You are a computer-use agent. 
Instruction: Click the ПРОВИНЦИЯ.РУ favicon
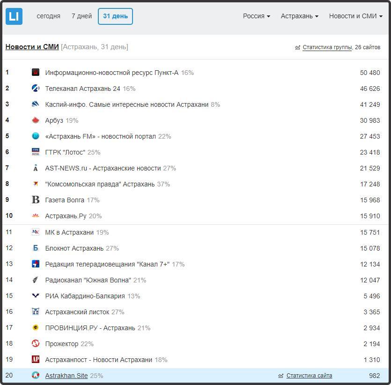[x=36, y=328]
